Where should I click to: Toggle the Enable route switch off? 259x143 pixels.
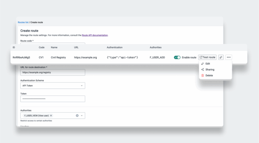coord(177,57)
